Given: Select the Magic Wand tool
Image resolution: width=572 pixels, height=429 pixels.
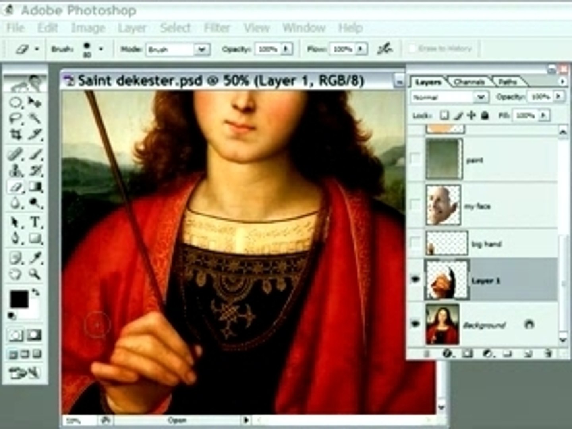Looking at the screenshot, I should click(x=35, y=119).
